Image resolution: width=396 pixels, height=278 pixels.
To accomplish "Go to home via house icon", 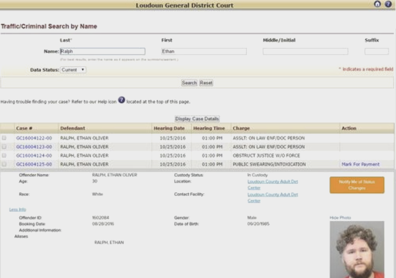I will (377, 4).
